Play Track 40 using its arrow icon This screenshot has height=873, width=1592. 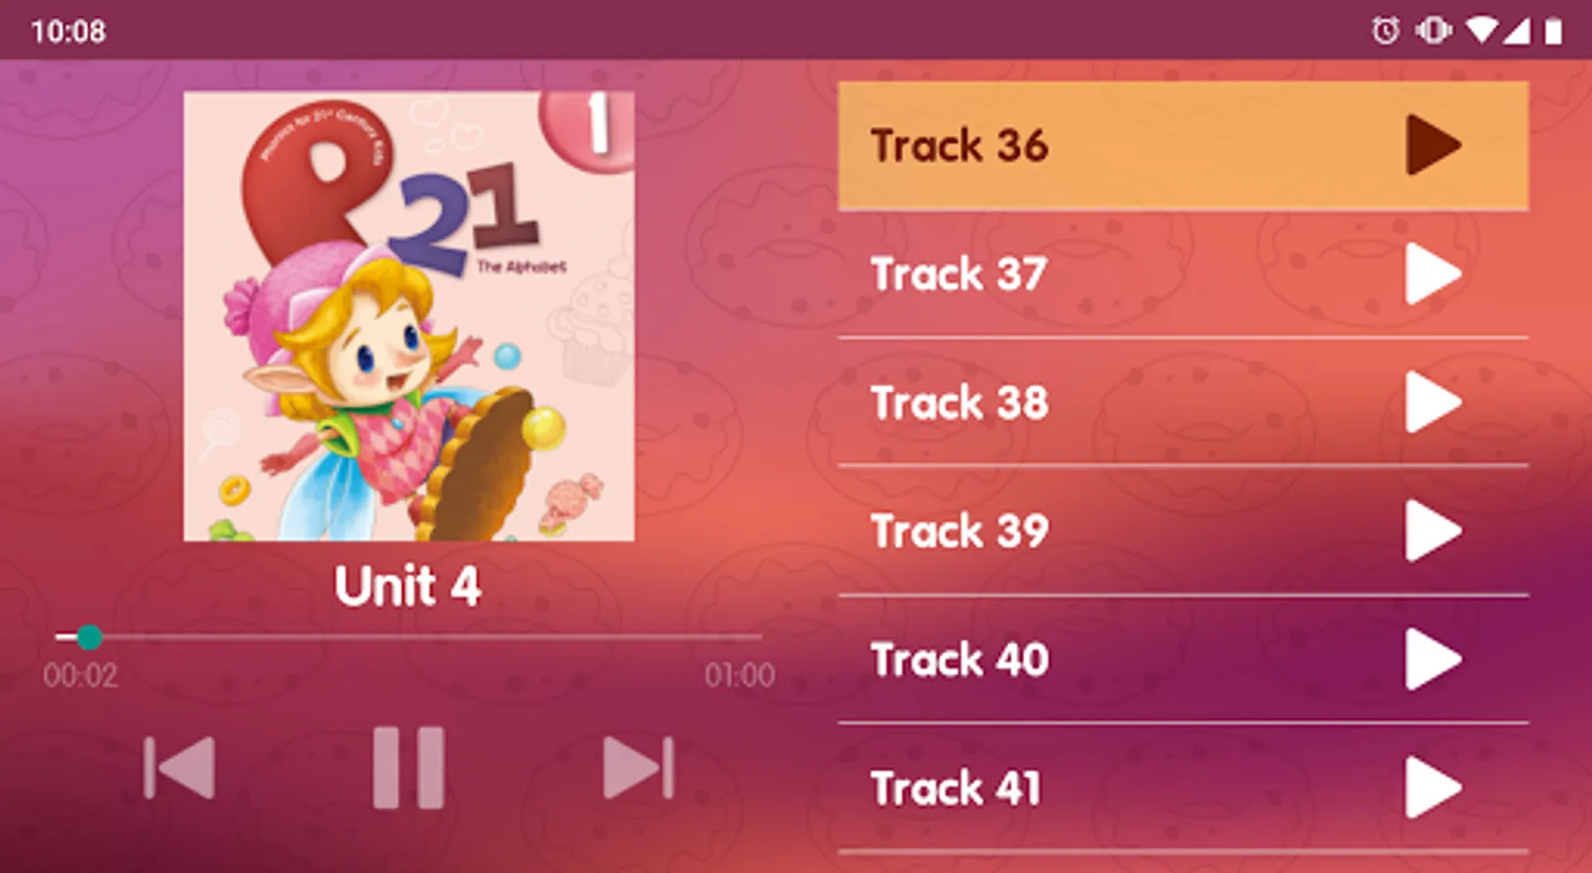click(x=1433, y=660)
